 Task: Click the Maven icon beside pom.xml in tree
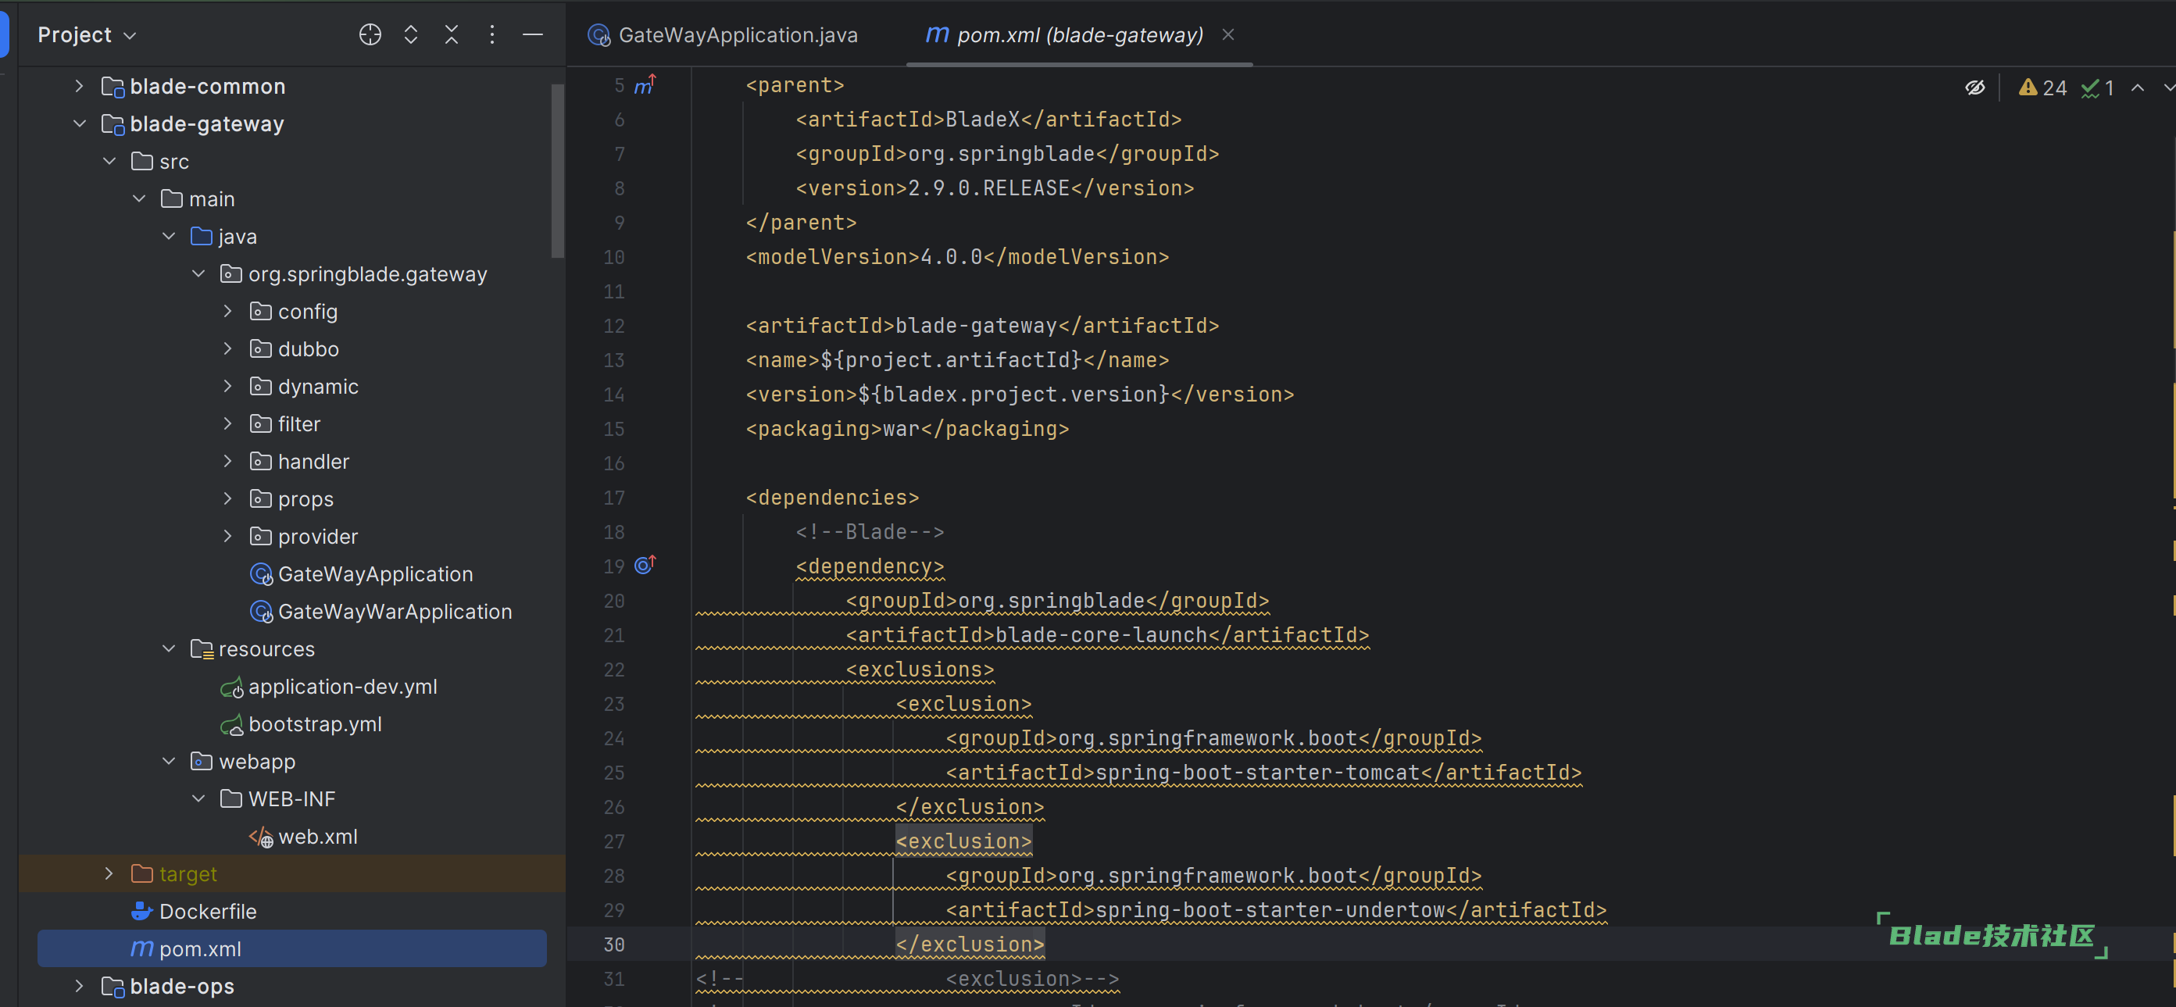142,948
